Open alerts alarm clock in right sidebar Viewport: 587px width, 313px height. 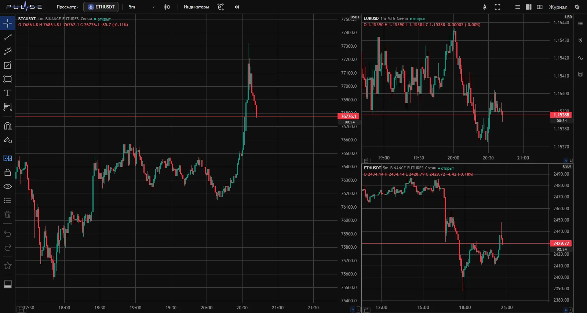click(580, 40)
